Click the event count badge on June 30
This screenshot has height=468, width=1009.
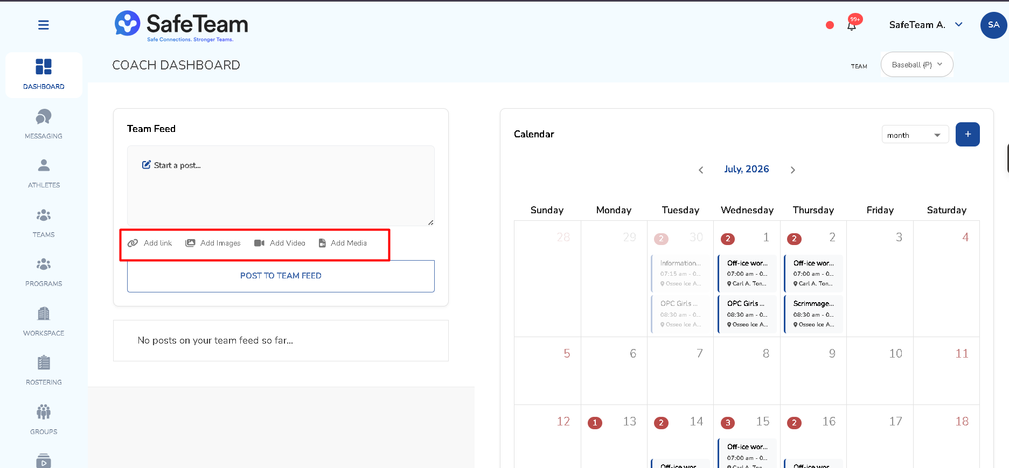coord(661,239)
